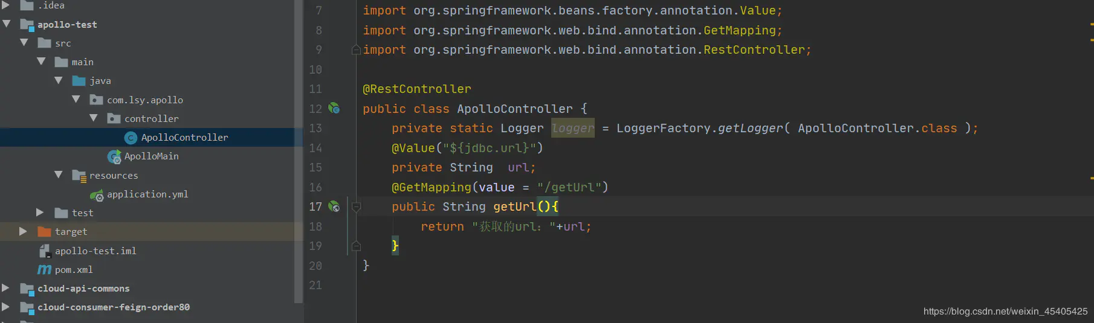Viewport: 1094px width, 323px height.
Task: Click the highlighted logger variable on line 13
Action: point(573,128)
